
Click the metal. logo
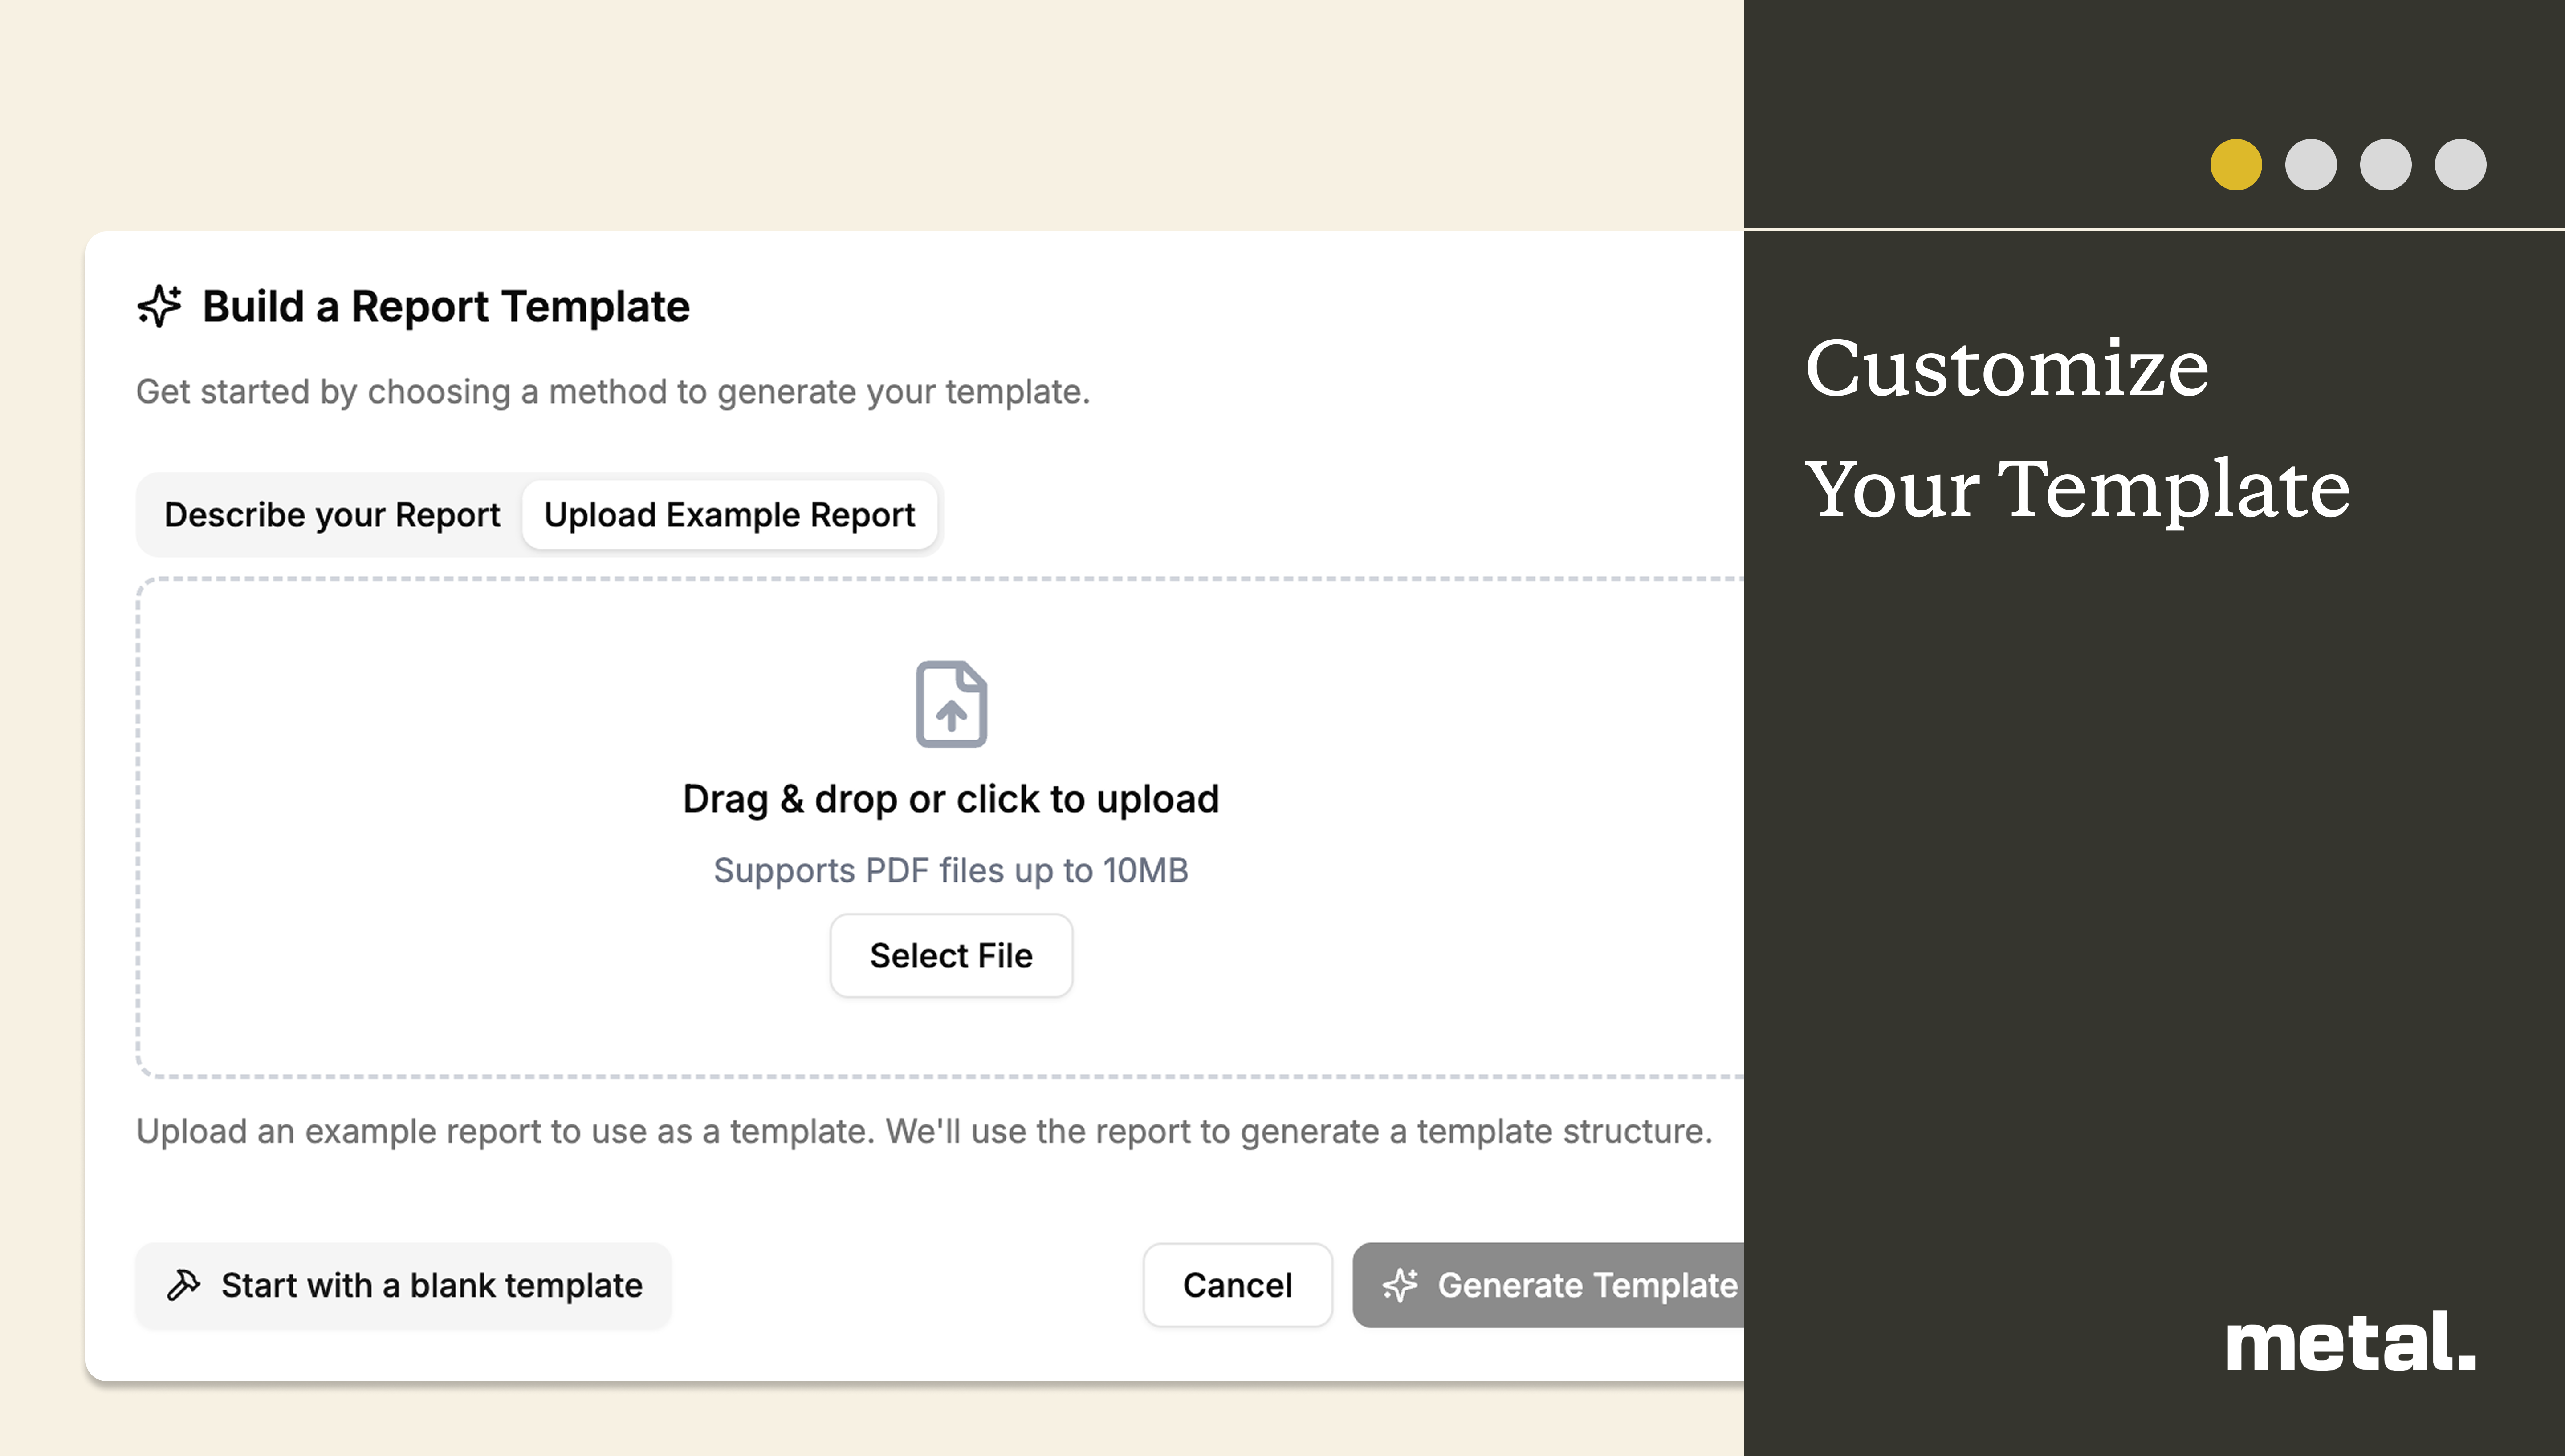2350,1342
